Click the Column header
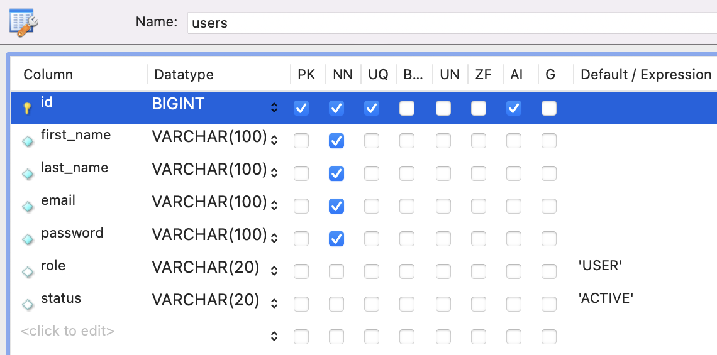 [x=48, y=75]
